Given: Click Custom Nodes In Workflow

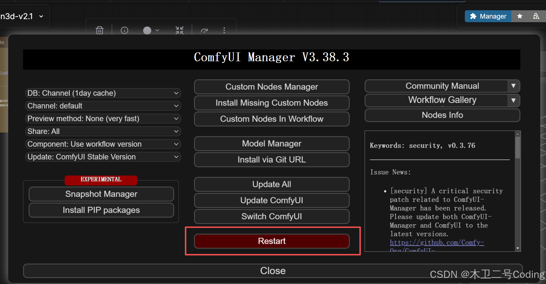Looking at the screenshot, I should point(271,119).
